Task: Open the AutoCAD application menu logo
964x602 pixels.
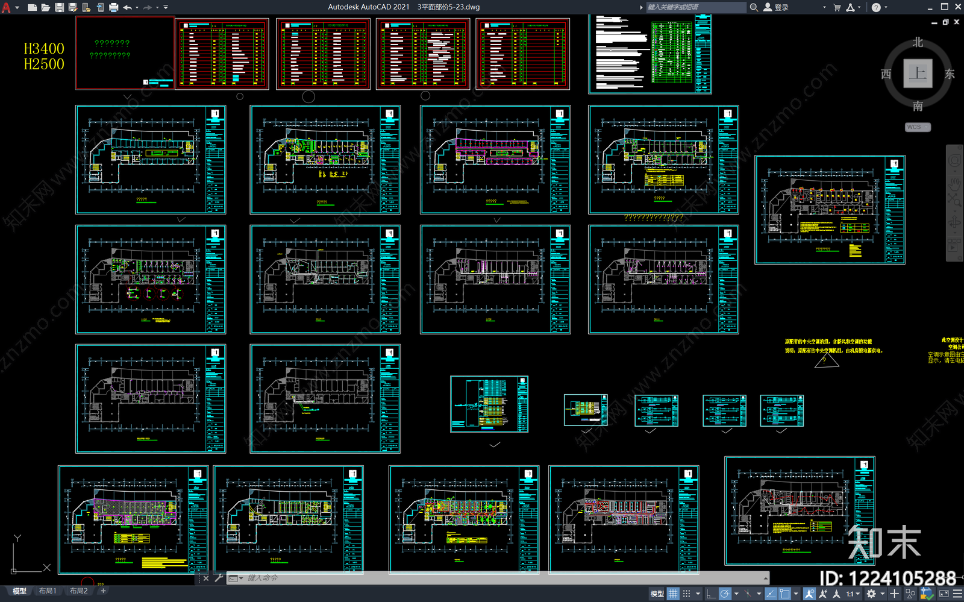Action: coord(6,7)
